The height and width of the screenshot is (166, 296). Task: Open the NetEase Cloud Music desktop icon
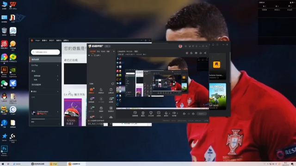coord(4,45)
